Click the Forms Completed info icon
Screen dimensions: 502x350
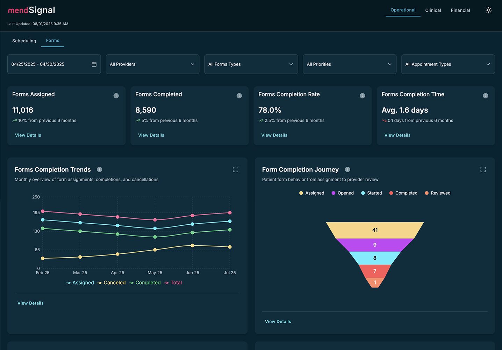pos(239,96)
